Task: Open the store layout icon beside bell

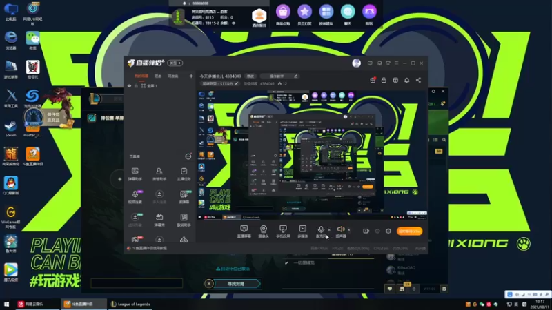Action: pyautogui.click(x=395, y=80)
